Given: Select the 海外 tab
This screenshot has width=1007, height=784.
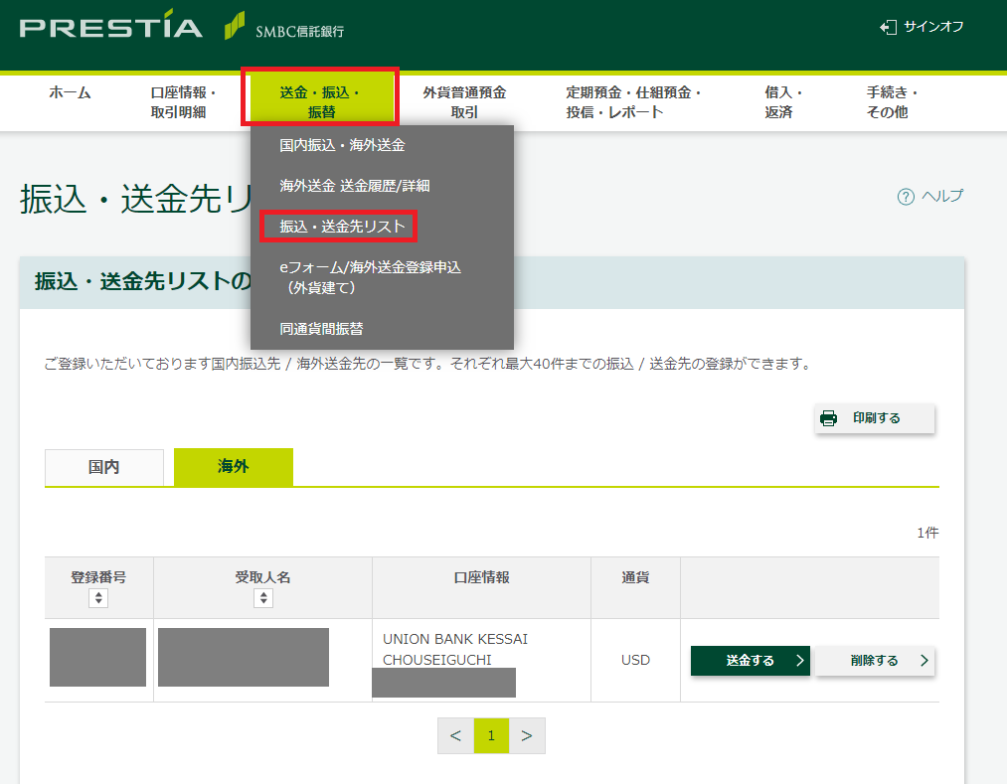Looking at the screenshot, I should click(x=234, y=467).
